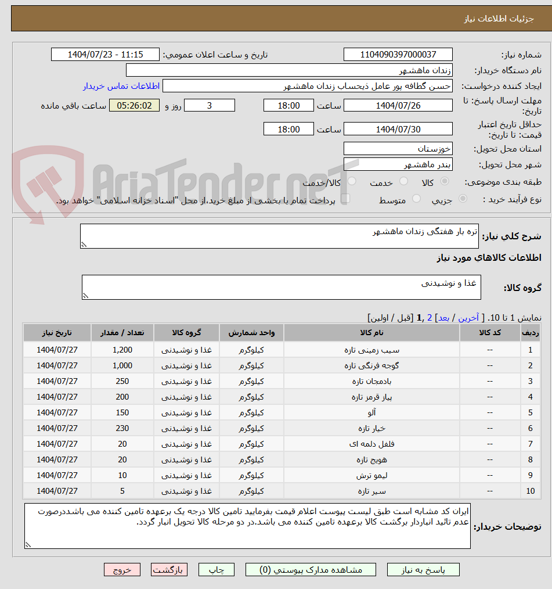Select the row بادمجان تازه
Image resolution: width=552 pixels, height=589 pixels.
[282, 381]
